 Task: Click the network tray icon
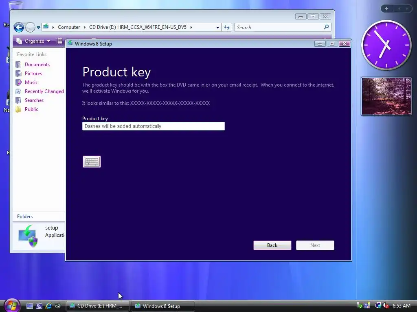tap(378, 305)
